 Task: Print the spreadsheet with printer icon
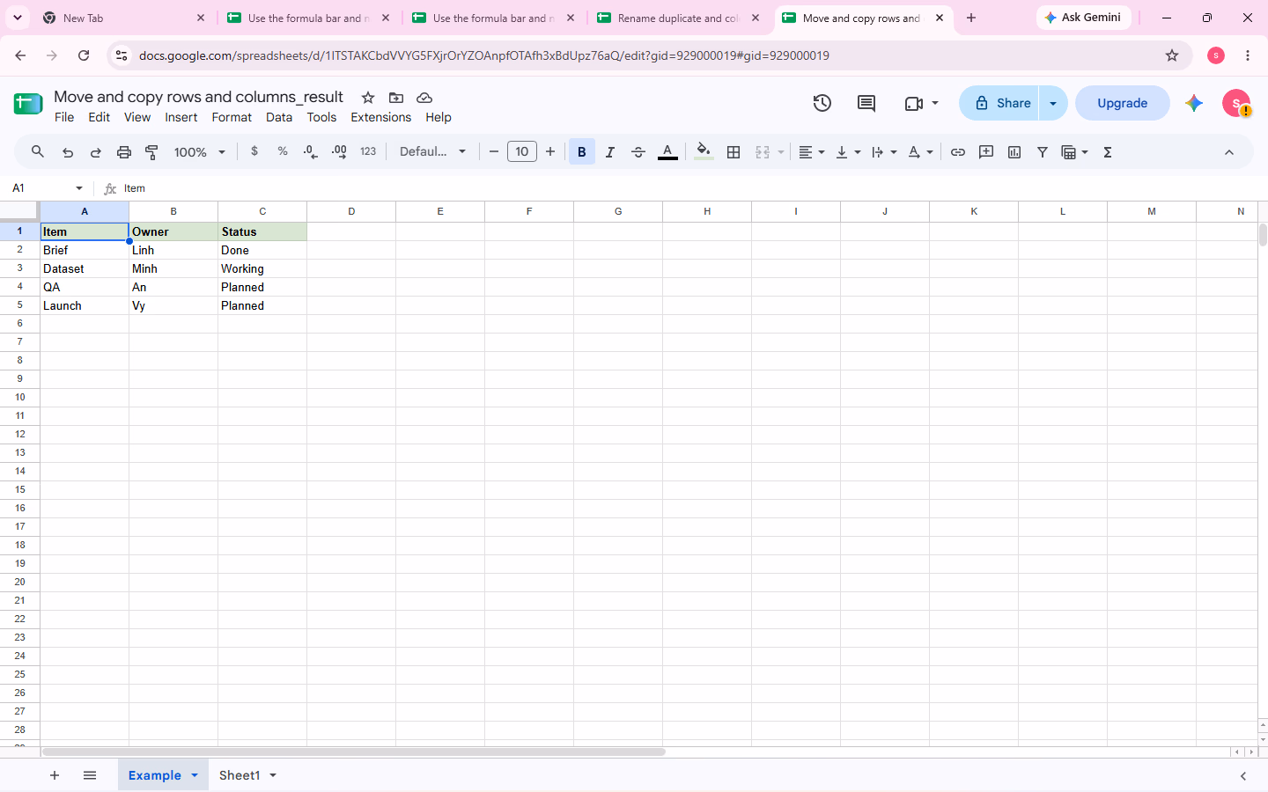[124, 152]
